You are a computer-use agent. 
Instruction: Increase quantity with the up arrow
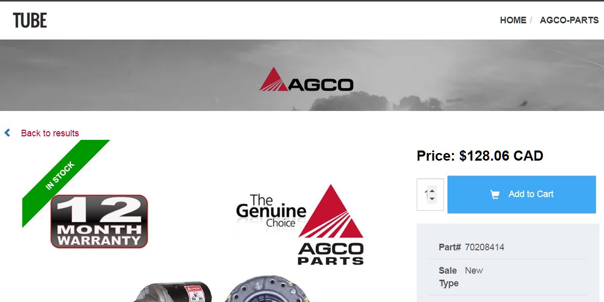coord(432,191)
